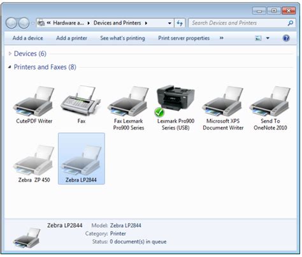Close the Devices and Printers window
This screenshot has width=302, height=257.
click(289, 11)
